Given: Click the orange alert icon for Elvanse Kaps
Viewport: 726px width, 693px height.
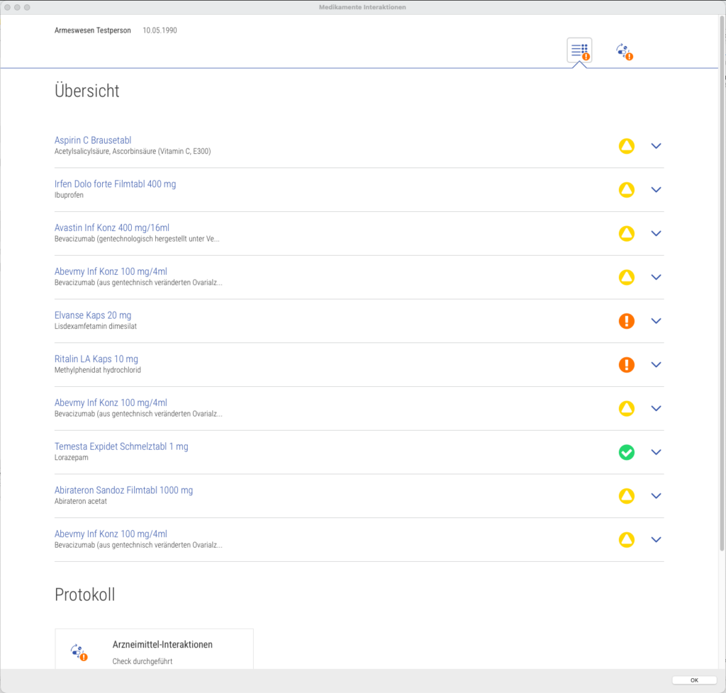Looking at the screenshot, I should click(x=627, y=321).
